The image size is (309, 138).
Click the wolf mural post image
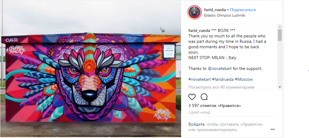[x=90, y=69]
